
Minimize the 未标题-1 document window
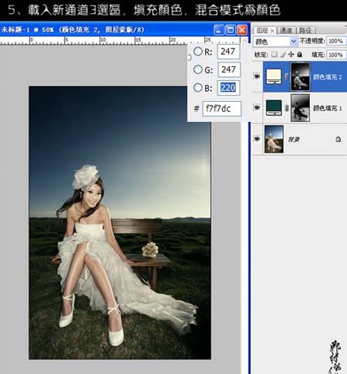[218, 30]
